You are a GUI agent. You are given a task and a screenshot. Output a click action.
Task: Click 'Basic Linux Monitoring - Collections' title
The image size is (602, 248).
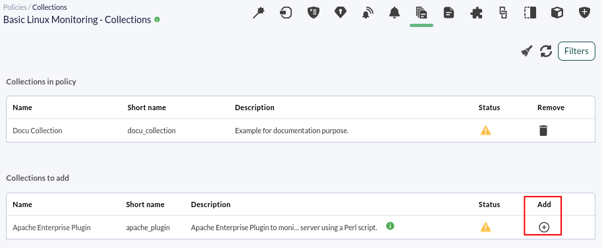(x=77, y=20)
